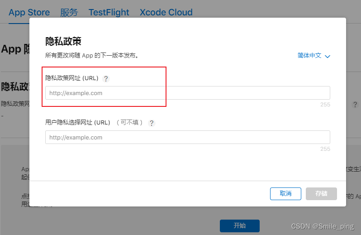This screenshot has width=361, height=235.
Task: Click the question mark icon at far right edge
Action: (x=355, y=104)
